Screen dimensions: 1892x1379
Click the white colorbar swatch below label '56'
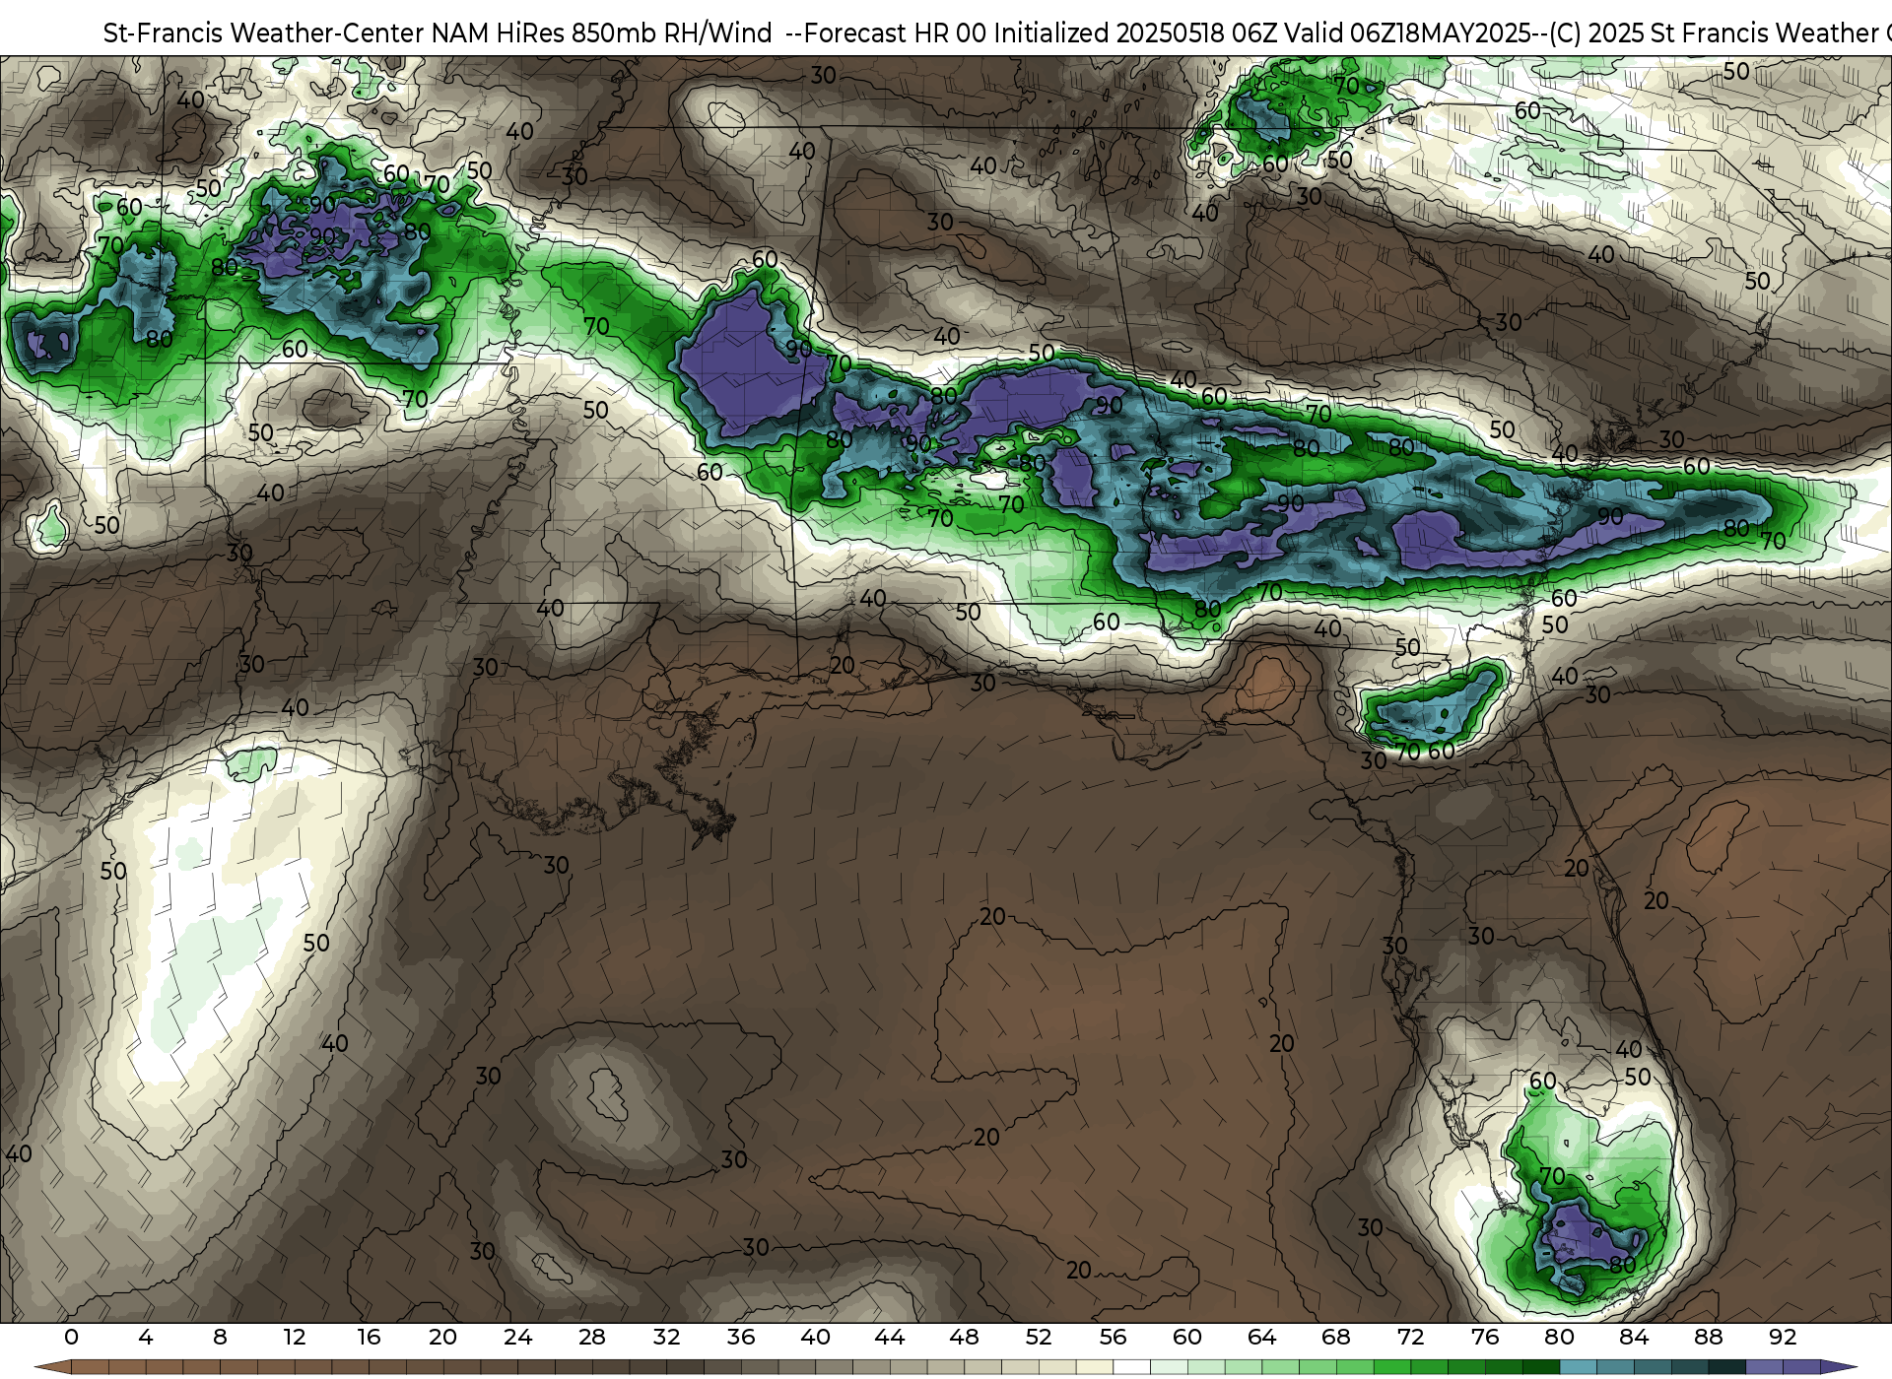click(x=1131, y=1368)
